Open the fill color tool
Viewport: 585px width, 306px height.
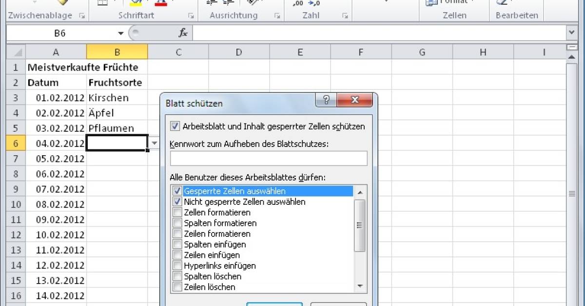coord(136,3)
